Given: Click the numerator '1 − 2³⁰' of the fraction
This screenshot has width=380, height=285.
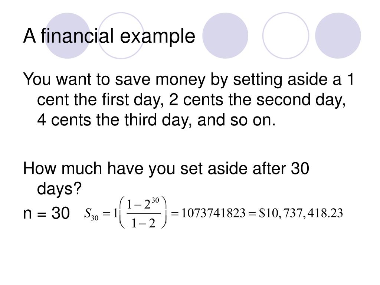Looking at the screenshot, I should coord(143,204).
